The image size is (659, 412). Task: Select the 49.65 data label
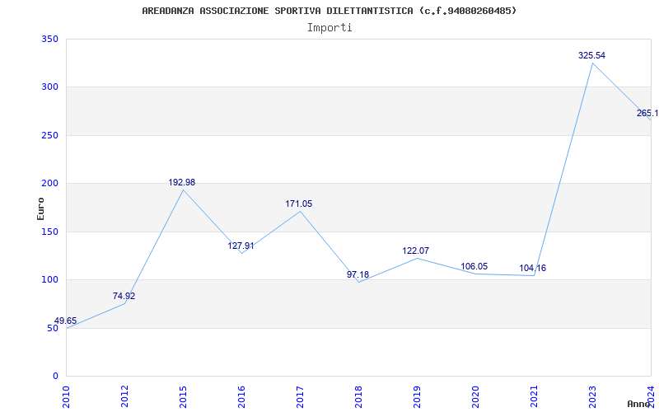click(66, 321)
